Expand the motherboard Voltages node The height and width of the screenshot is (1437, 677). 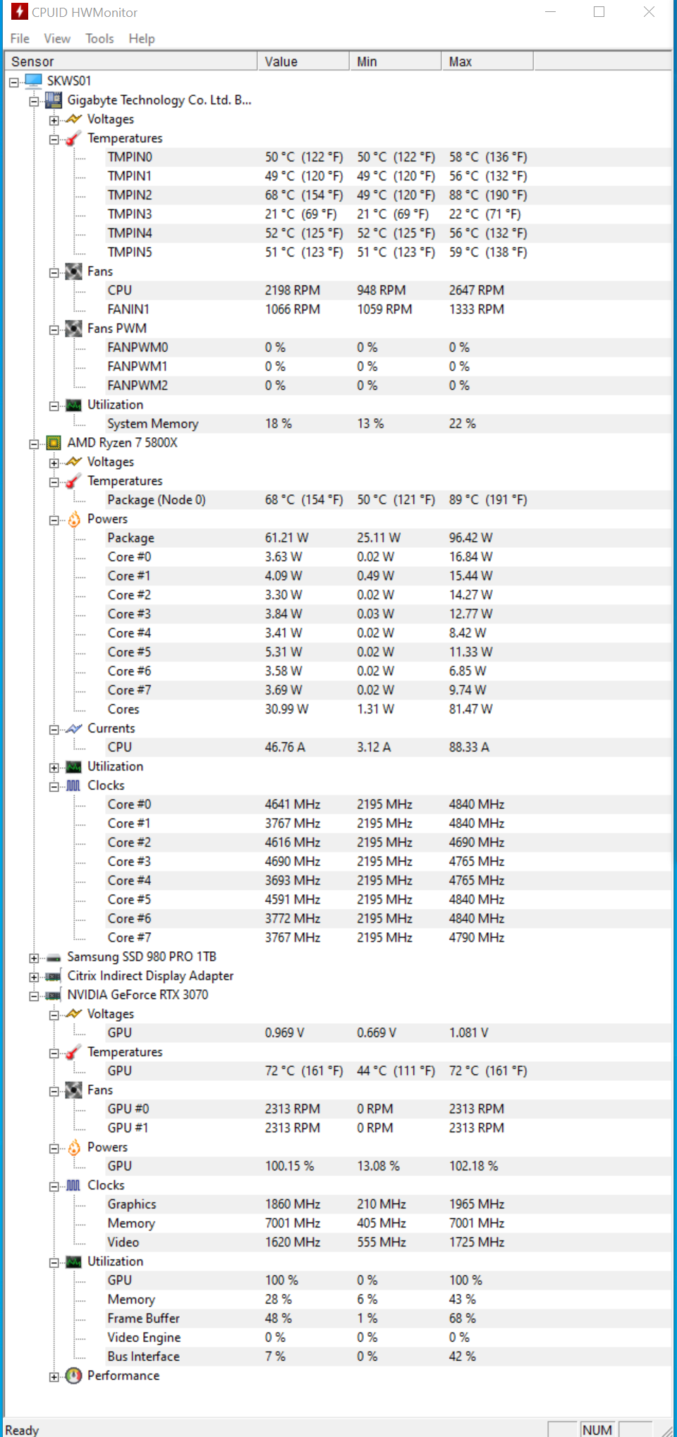54,121
